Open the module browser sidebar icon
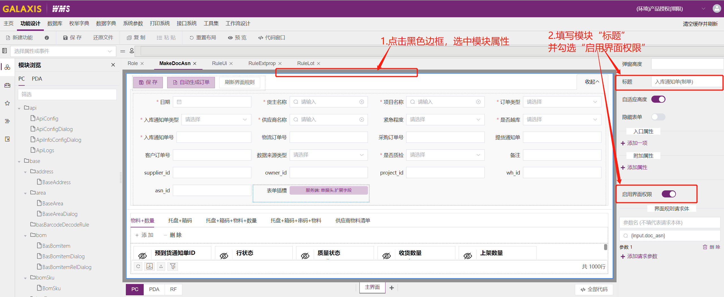Screen dimensions: 724x297 pos(7,67)
